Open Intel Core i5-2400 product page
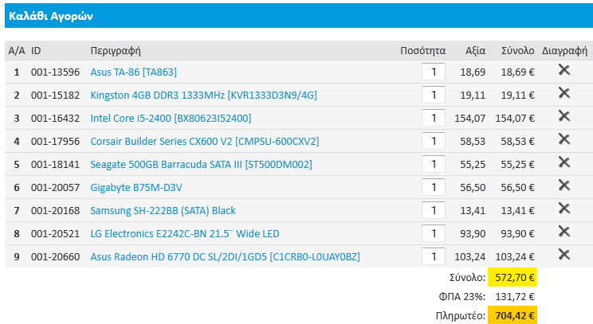The width and height of the screenshot is (593, 324). [171, 118]
